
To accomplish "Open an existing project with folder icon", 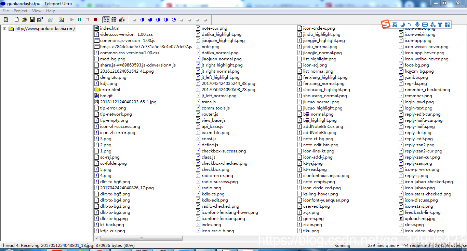I will 24,20.
